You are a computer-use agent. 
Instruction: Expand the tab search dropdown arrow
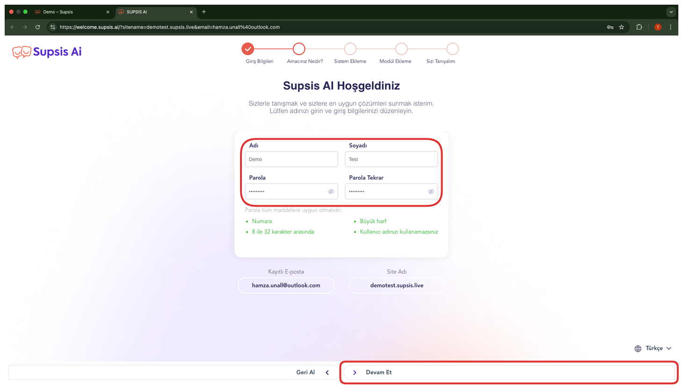click(x=671, y=12)
